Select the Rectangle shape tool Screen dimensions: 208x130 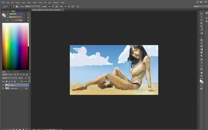[x=201, y=69]
